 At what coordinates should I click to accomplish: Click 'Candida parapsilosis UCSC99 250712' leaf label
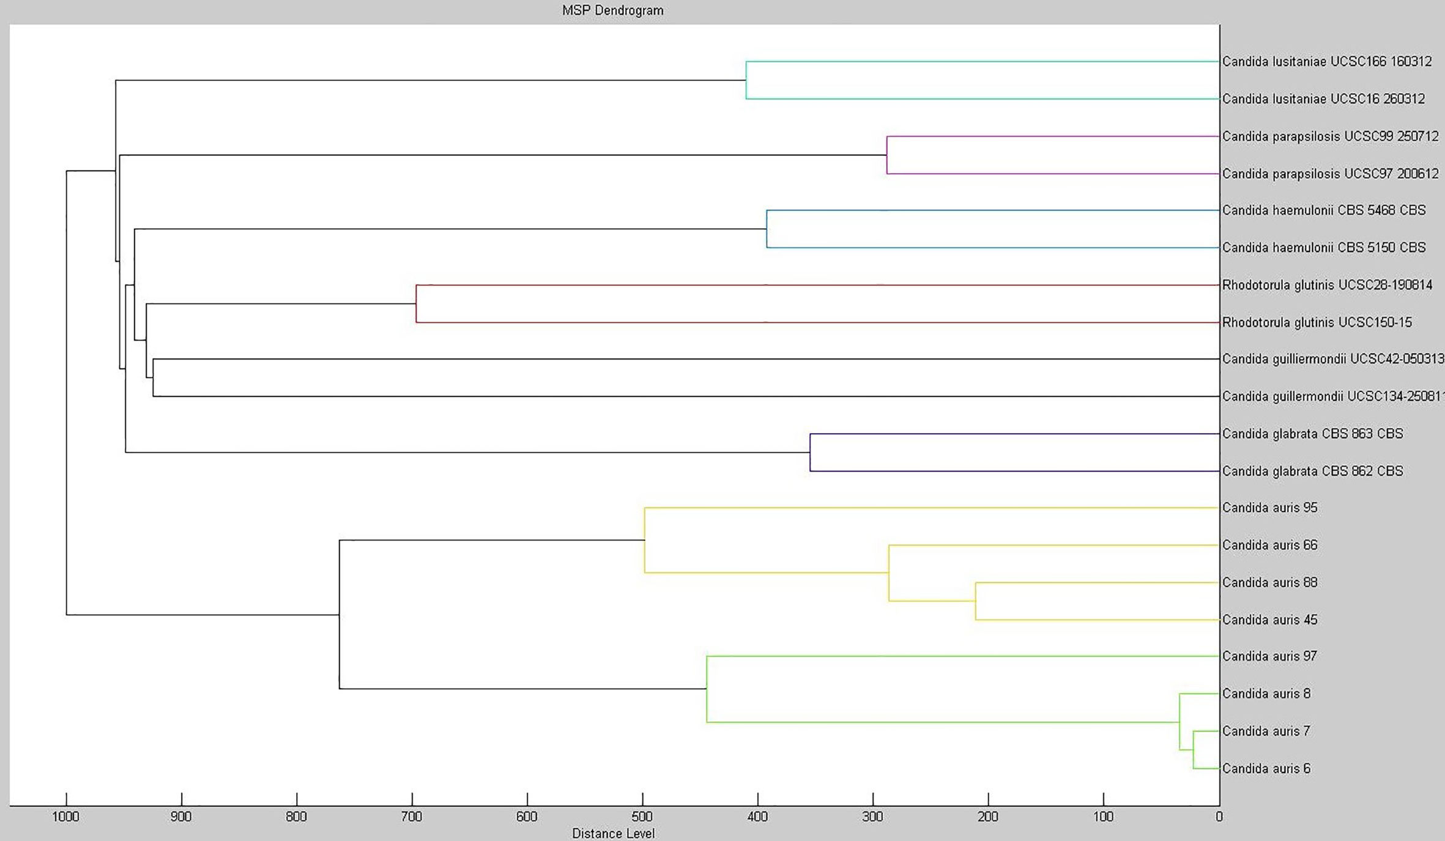point(1330,136)
